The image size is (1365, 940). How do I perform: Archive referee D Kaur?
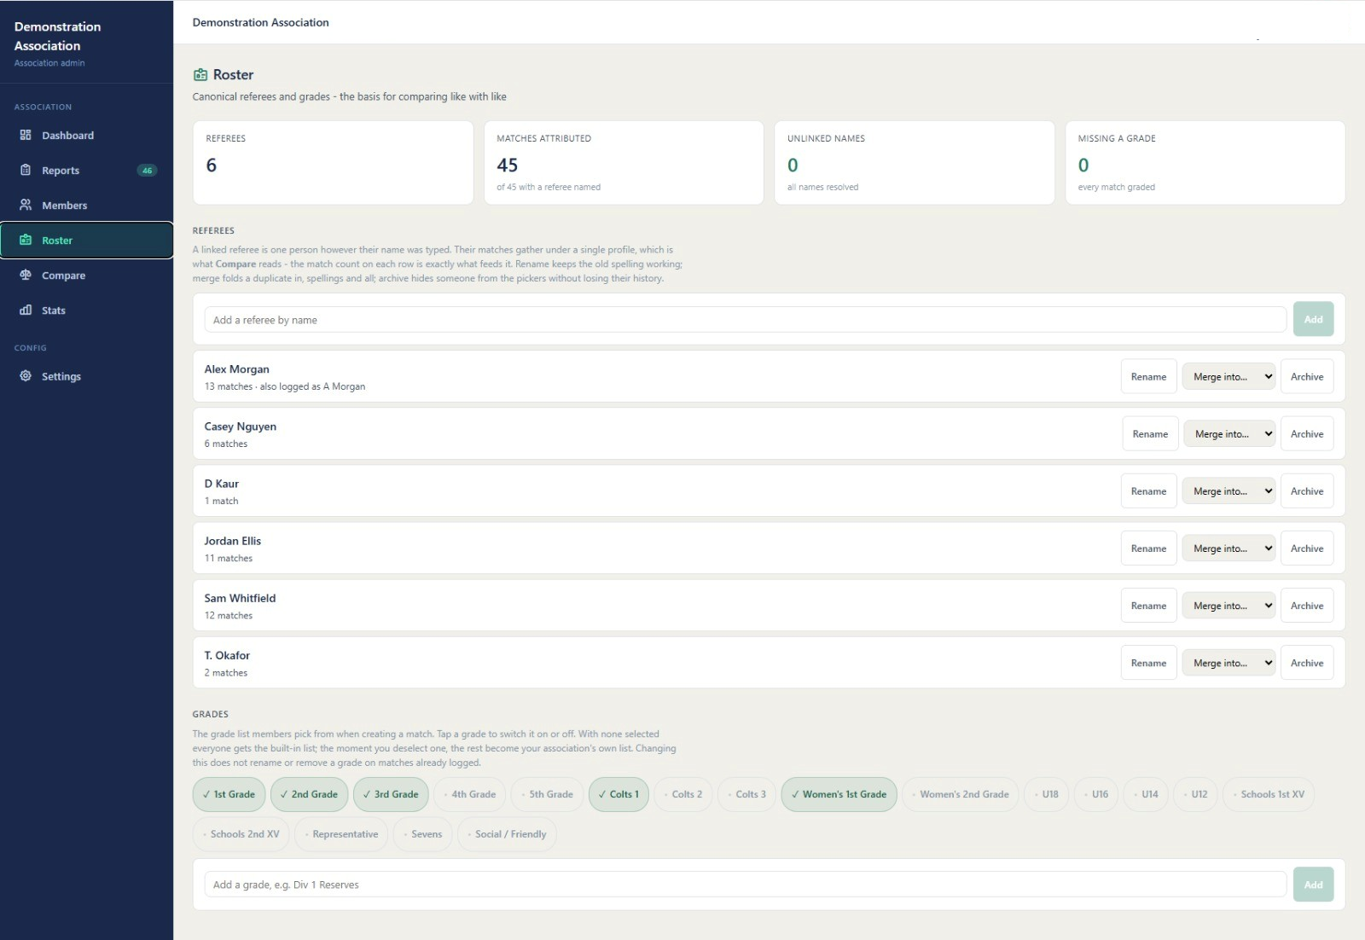coord(1307,490)
